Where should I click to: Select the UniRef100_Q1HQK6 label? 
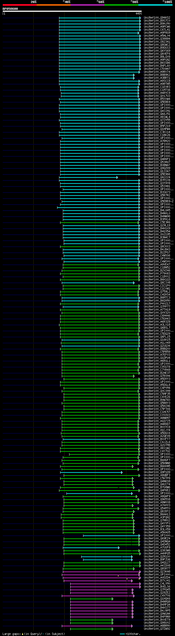(157, 599)
